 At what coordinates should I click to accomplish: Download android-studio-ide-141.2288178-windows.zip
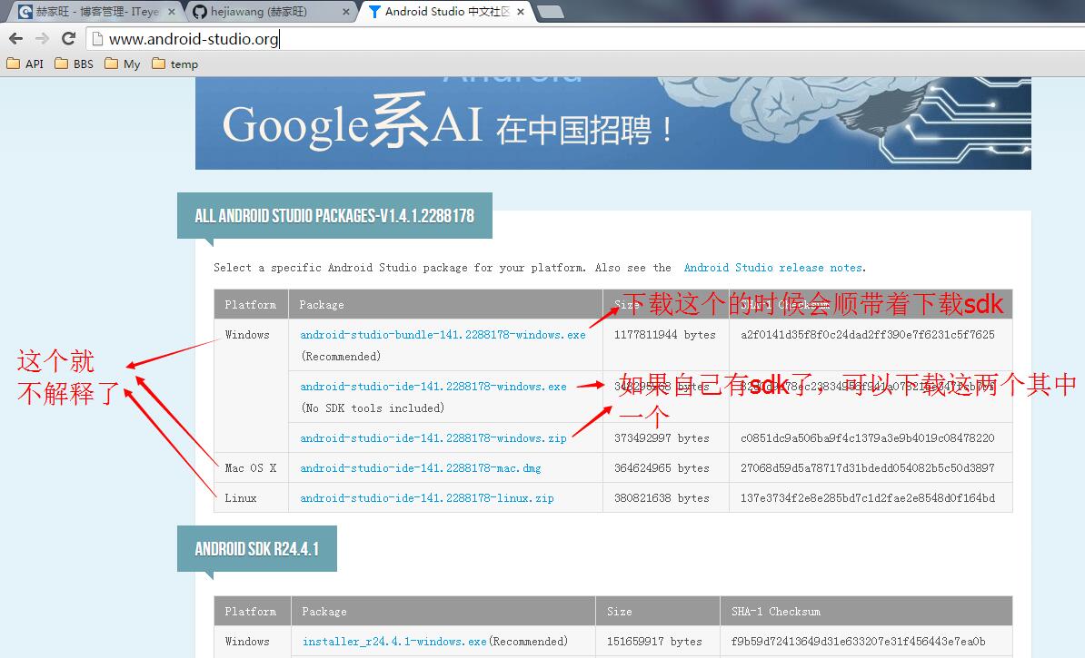pyautogui.click(x=433, y=438)
